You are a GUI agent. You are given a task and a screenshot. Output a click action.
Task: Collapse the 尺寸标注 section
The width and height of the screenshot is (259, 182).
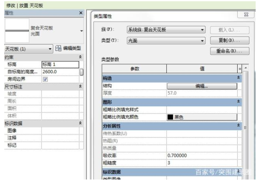(80, 86)
